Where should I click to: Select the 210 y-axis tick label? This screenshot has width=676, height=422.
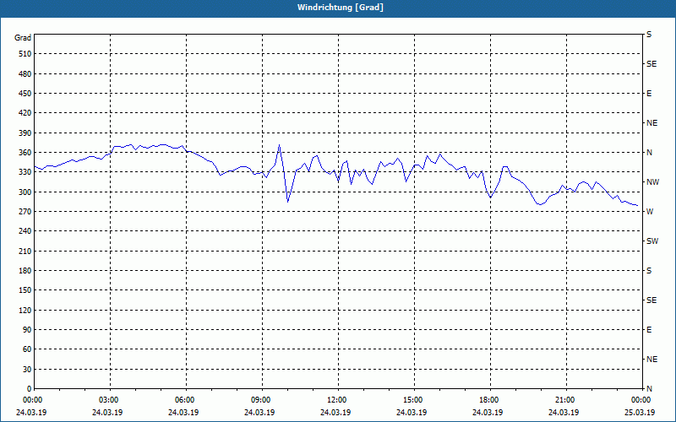pos(25,251)
